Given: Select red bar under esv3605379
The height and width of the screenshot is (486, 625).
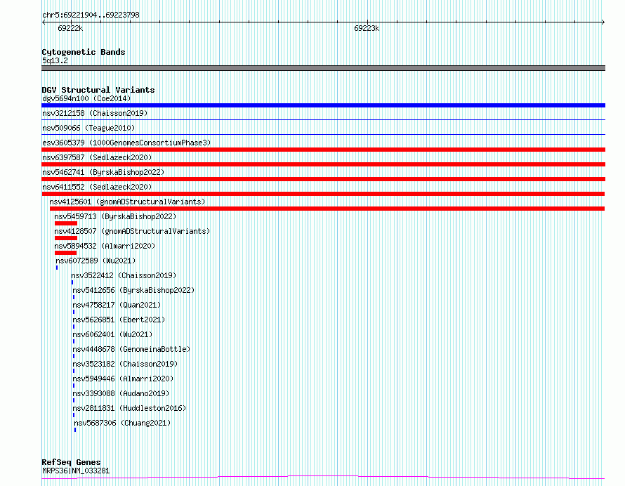Looking at the screenshot, I should click(x=323, y=150).
